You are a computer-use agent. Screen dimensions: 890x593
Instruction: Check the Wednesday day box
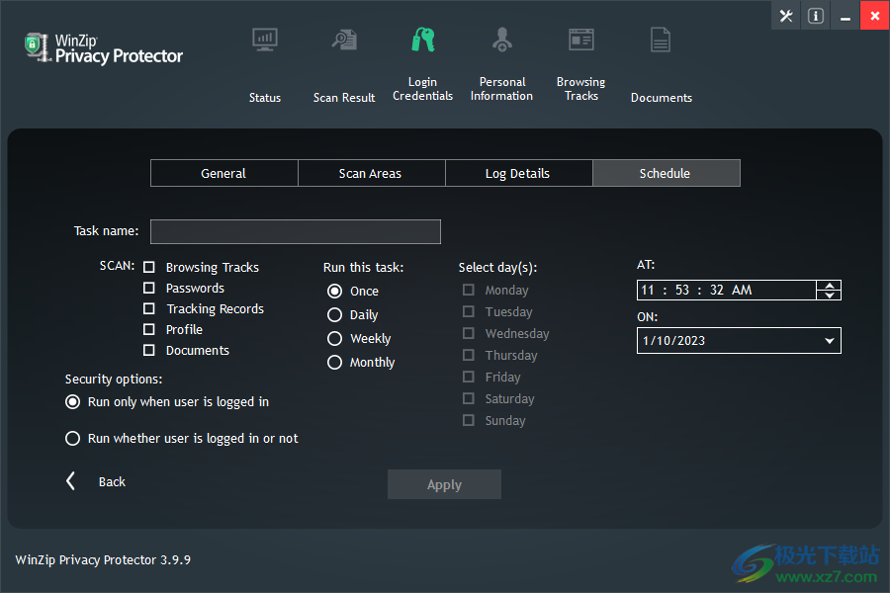[x=469, y=333]
